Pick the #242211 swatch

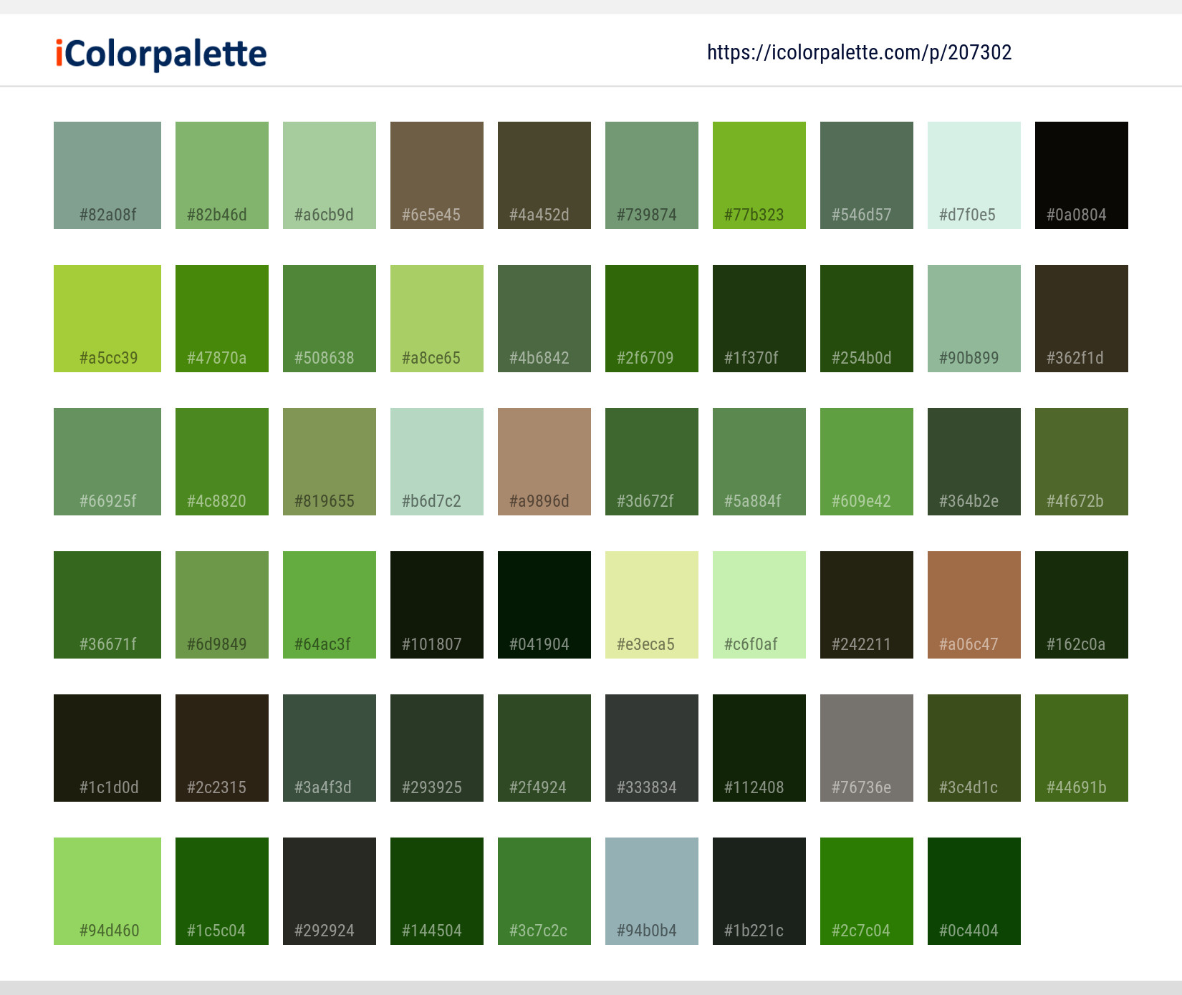867,605
